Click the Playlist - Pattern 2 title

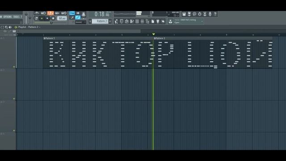coord(28,27)
